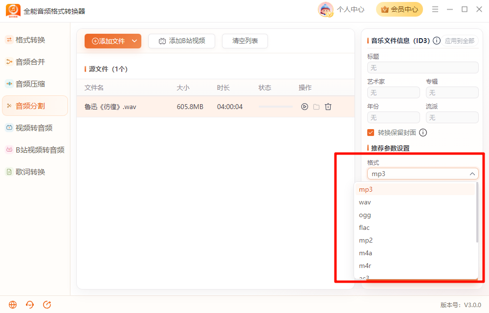Focus the 艺术家 input field
Screen dimensions: 489x313
tap(394, 92)
